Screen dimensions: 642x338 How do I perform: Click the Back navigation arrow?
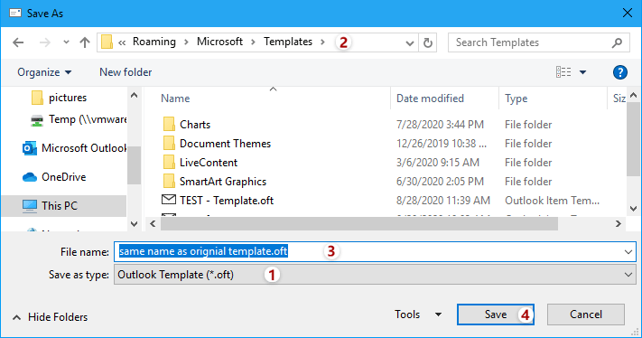(18, 42)
